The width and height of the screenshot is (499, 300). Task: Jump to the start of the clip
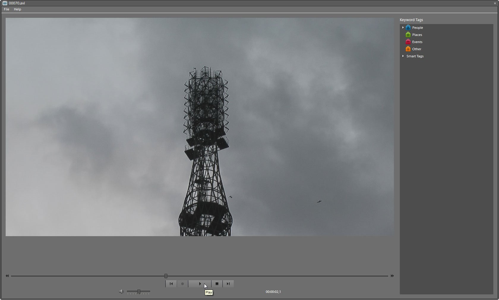pos(171,284)
